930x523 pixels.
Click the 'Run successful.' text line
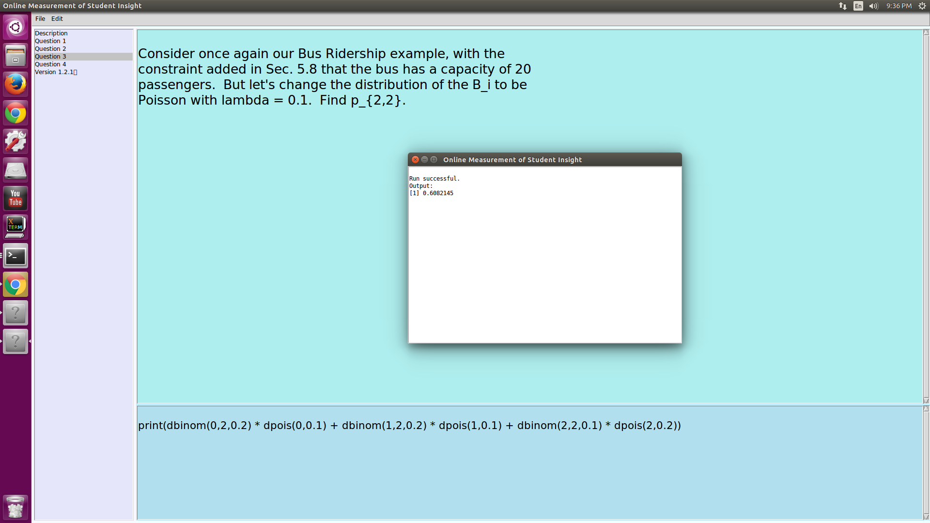(434, 179)
